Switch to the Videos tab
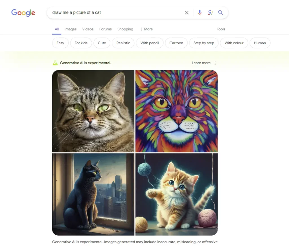The height and width of the screenshot is (246, 289). coord(88,29)
